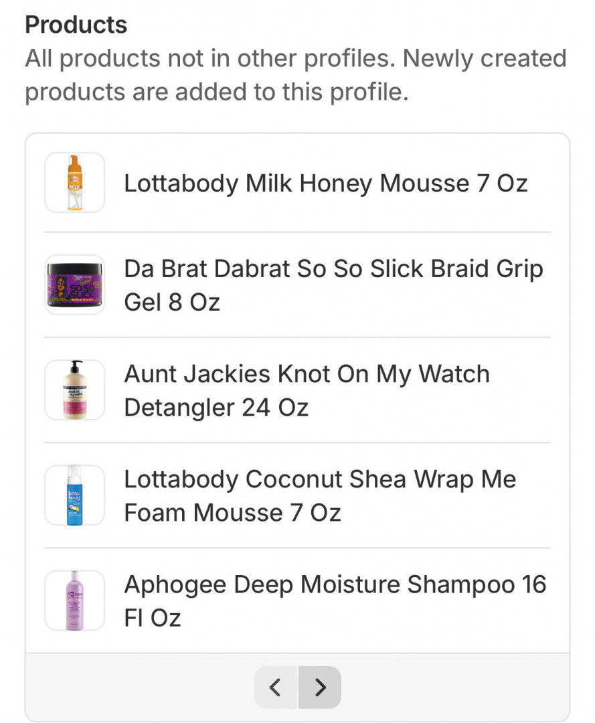Click 'Aunt Jackies Knot On My Watch' title
This screenshot has height=723, width=595.
pos(307,374)
